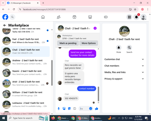View site information icon in address bar

tap(20, 9)
